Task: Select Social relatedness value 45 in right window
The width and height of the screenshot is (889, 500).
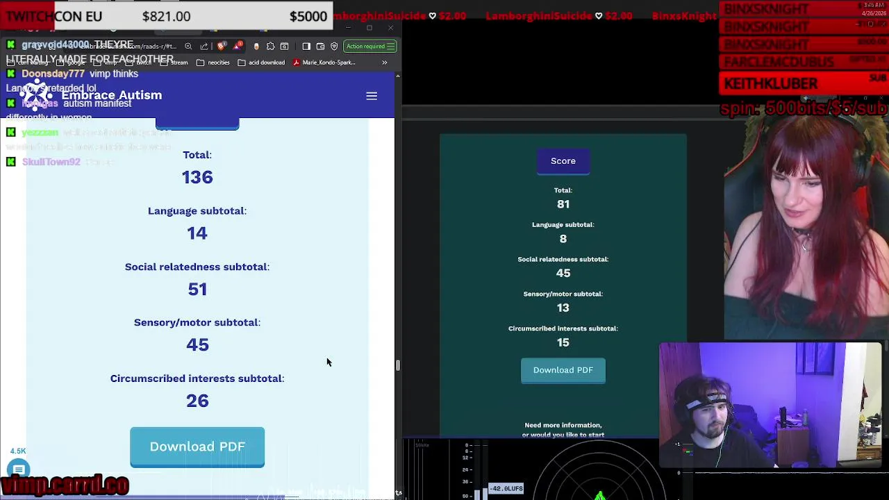Action: click(x=563, y=273)
